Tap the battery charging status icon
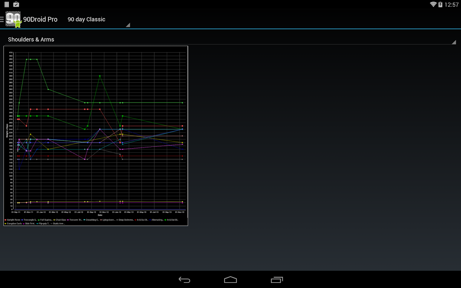This screenshot has height=288, width=461. pyautogui.click(x=440, y=4)
